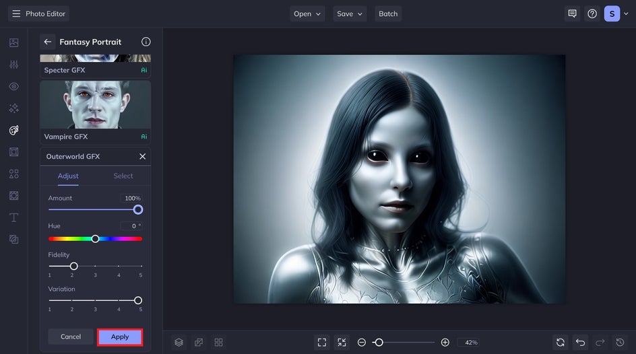
Task: Cancel the Outerworld GFX effect
Action: click(71, 337)
